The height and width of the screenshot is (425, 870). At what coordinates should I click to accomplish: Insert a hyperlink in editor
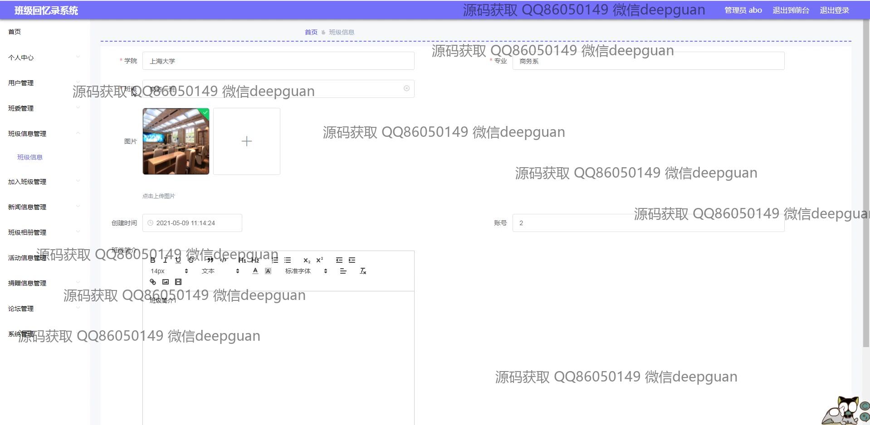click(153, 282)
